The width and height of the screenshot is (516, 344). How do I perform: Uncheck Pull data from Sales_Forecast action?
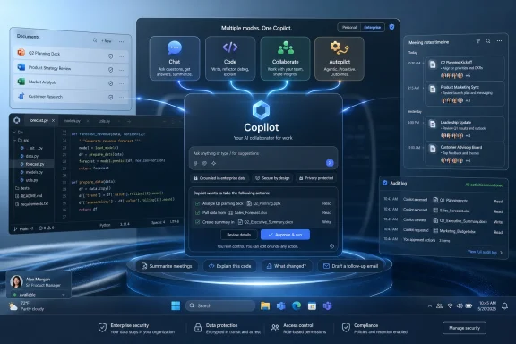click(197, 212)
